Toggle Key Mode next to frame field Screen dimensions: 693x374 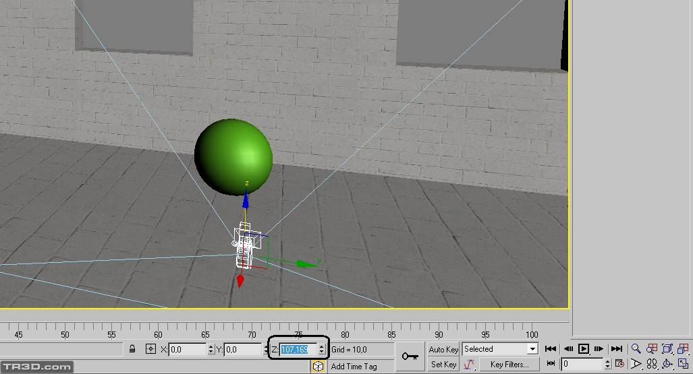(x=551, y=365)
